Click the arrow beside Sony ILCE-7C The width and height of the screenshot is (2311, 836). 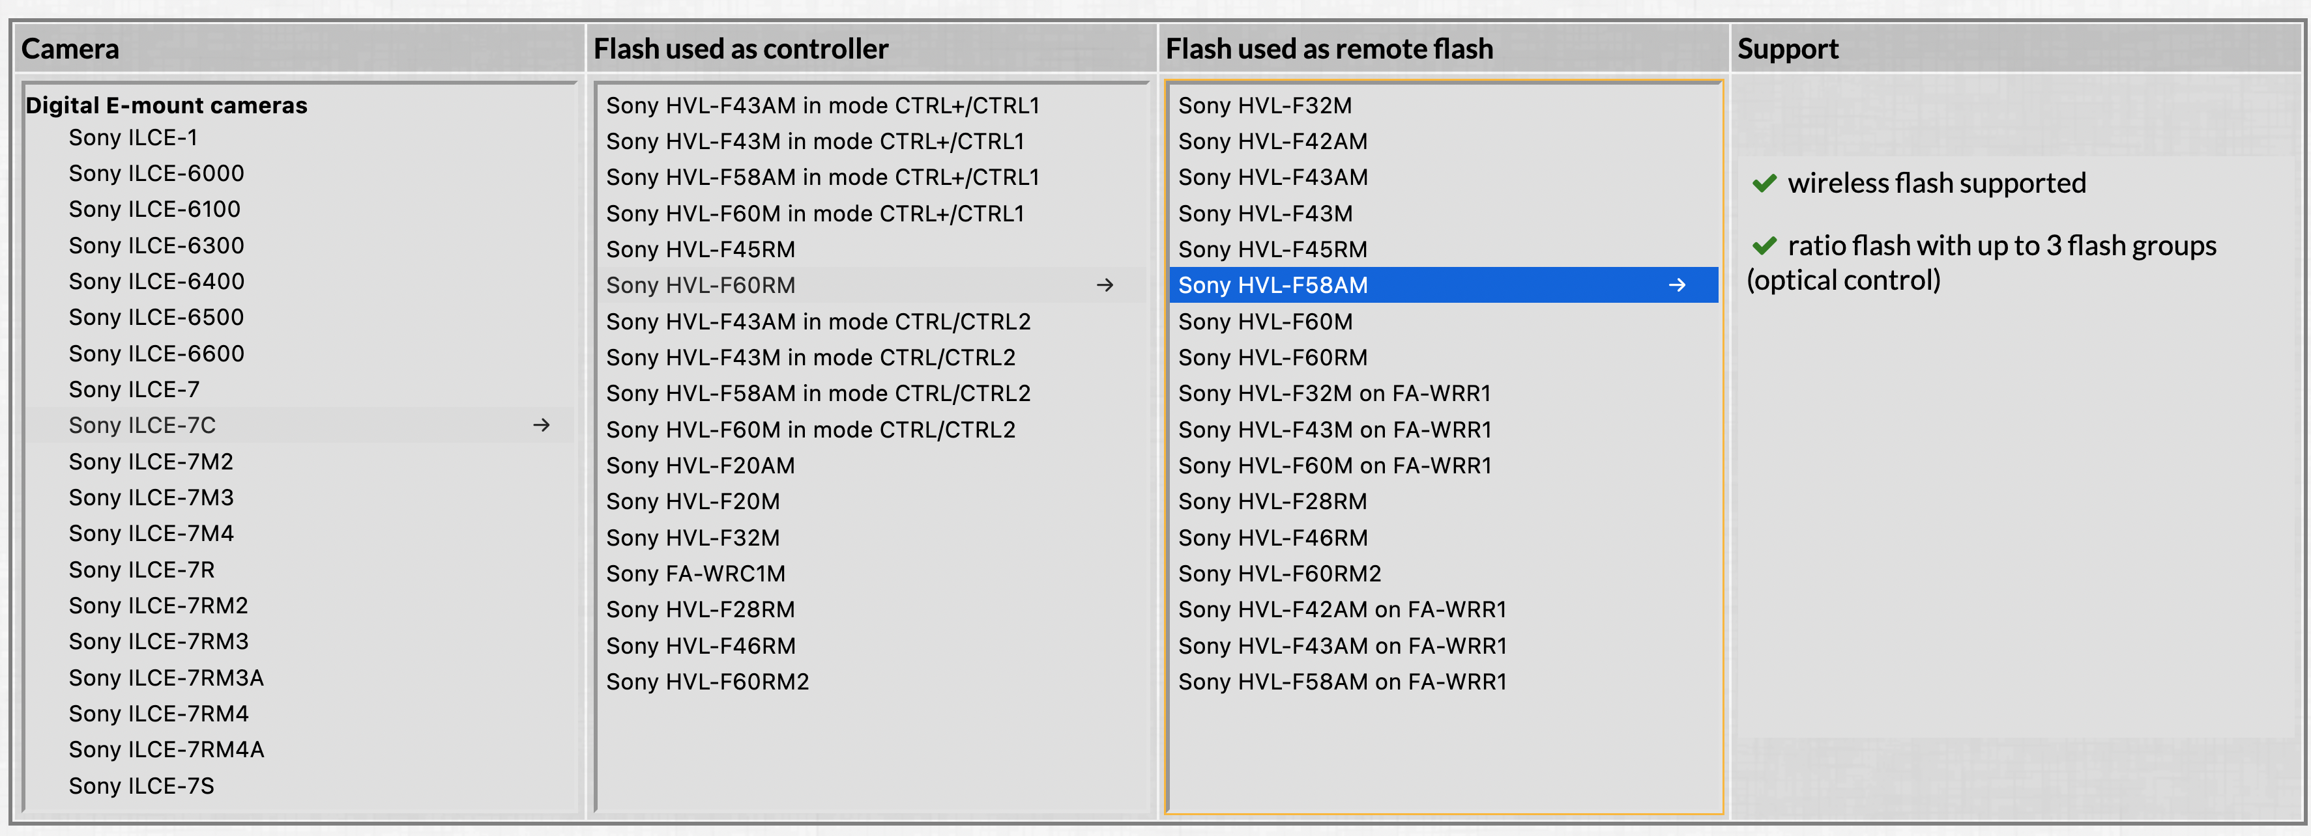click(541, 426)
